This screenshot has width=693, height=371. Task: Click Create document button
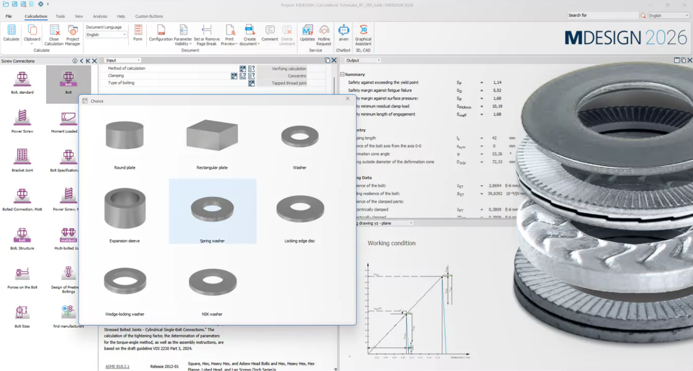click(250, 35)
